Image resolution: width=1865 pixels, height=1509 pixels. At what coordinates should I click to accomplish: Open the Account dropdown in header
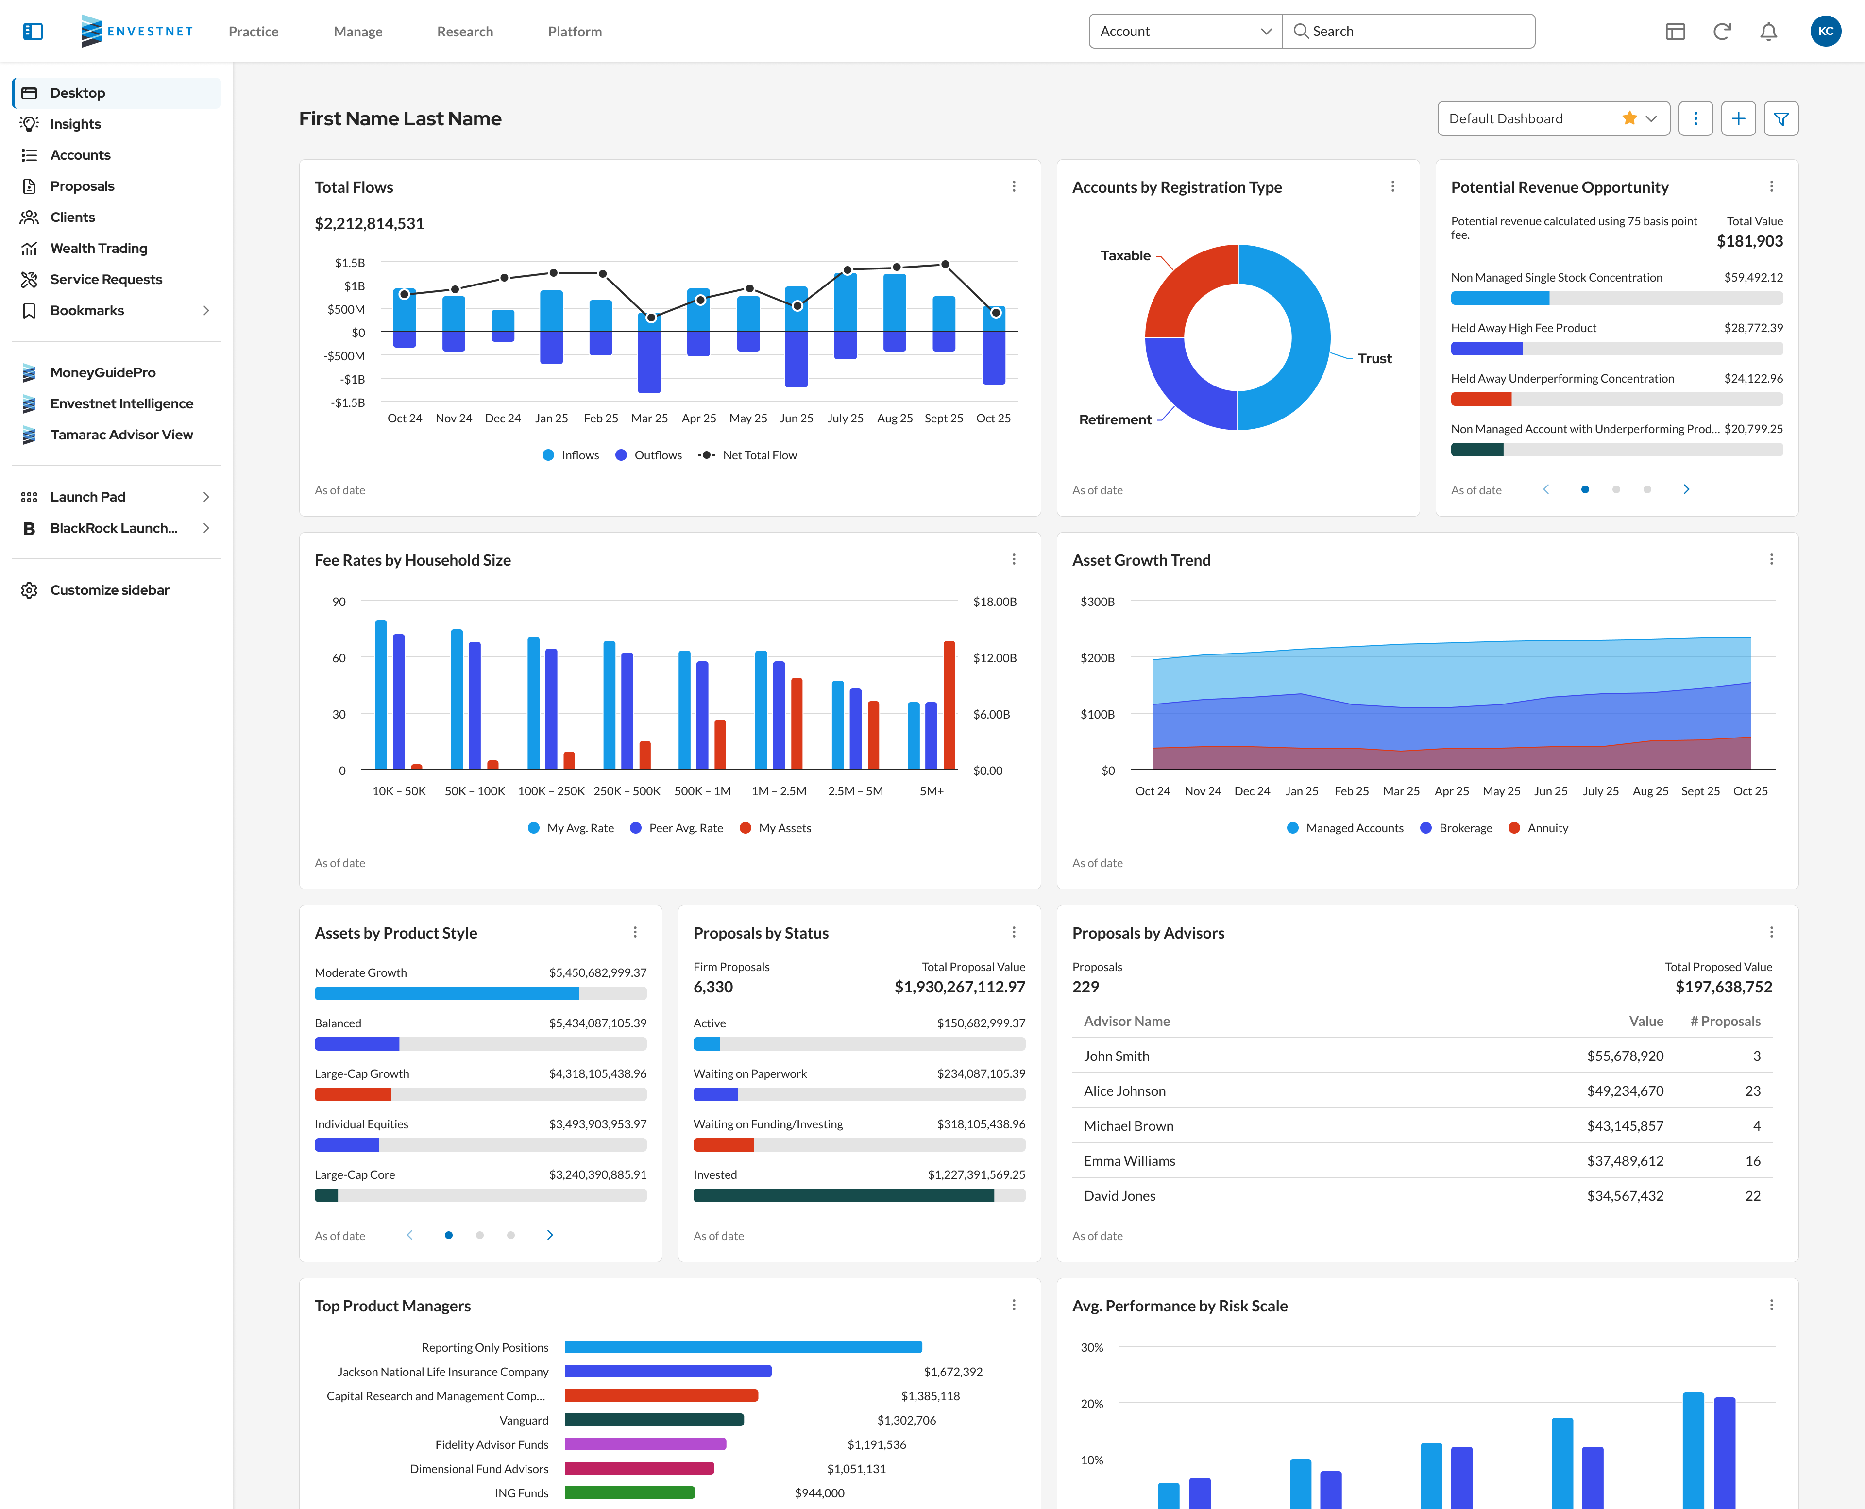click(x=1185, y=31)
